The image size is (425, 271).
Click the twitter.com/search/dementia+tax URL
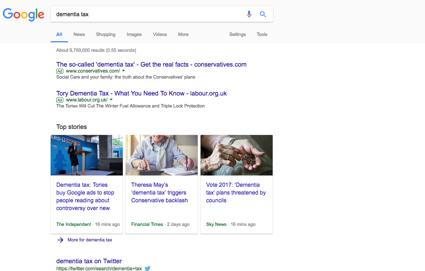(99, 269)
